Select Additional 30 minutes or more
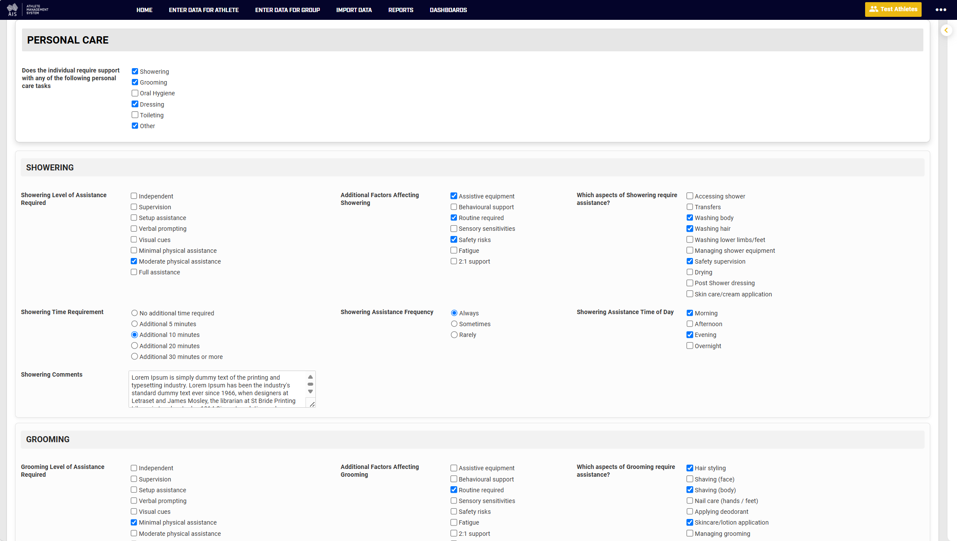Image resolution: width=957 pixels, height=541 pixels. [135, 356]
